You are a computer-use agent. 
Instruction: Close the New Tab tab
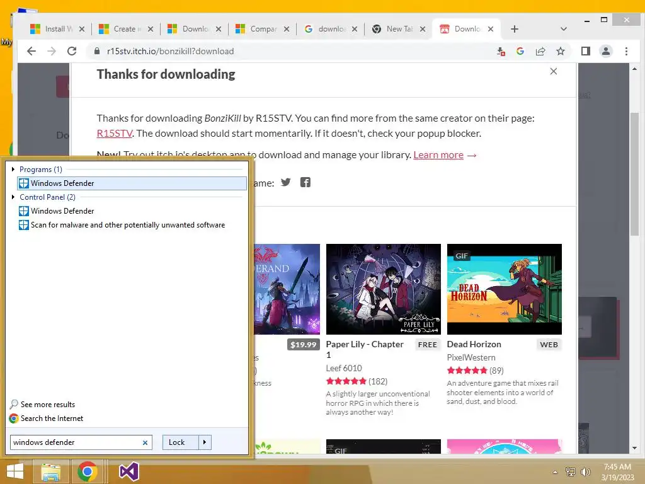423,29
